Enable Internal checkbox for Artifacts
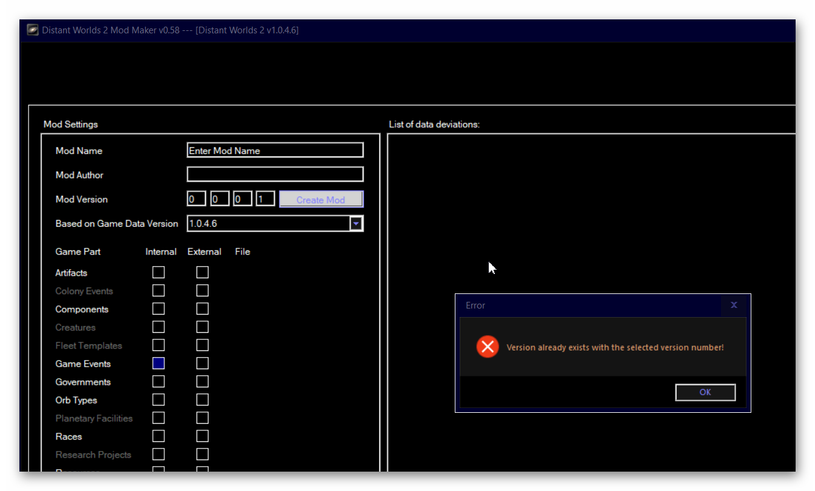Viewport: 815px width, 491px height. (x=158, y=272)
